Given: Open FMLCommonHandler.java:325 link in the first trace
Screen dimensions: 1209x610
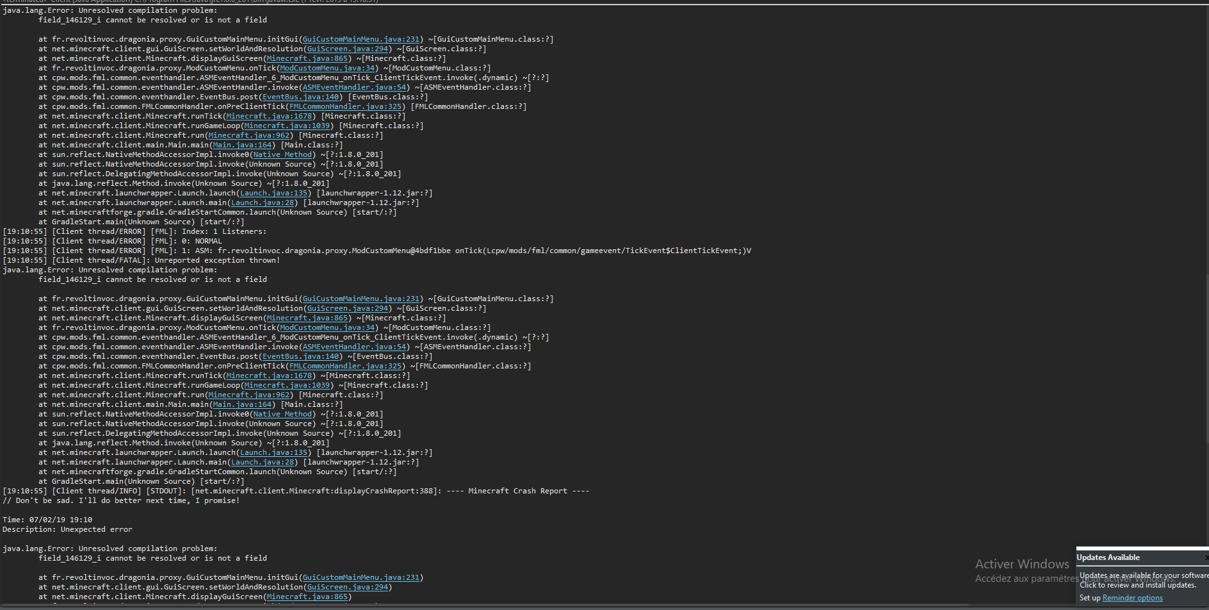Looking at the screenshot, I should 346,106.
